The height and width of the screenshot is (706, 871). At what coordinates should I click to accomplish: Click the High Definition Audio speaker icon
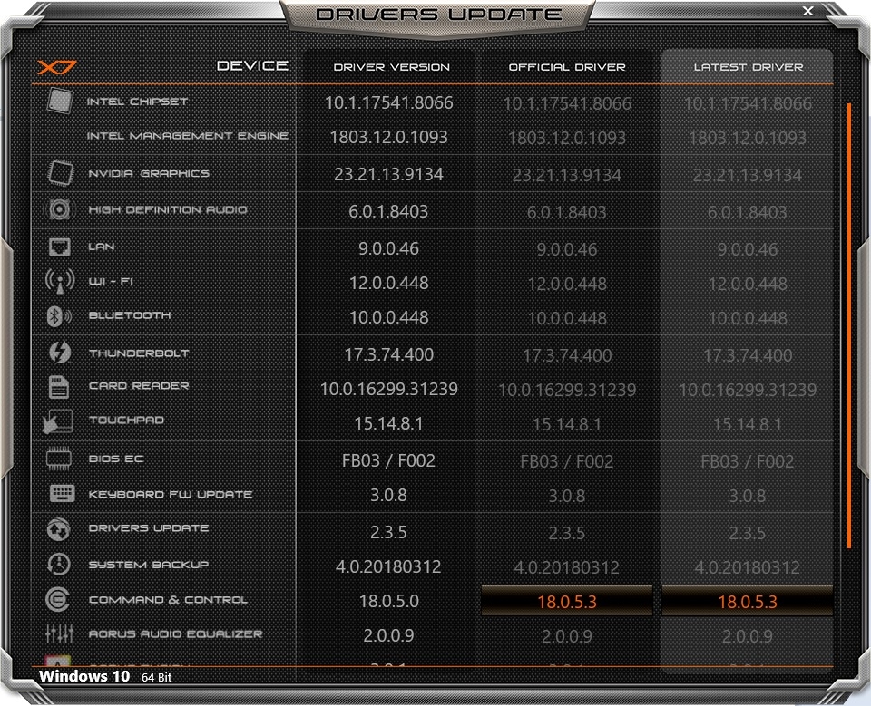pyautogui.click(x=59, y=209)
